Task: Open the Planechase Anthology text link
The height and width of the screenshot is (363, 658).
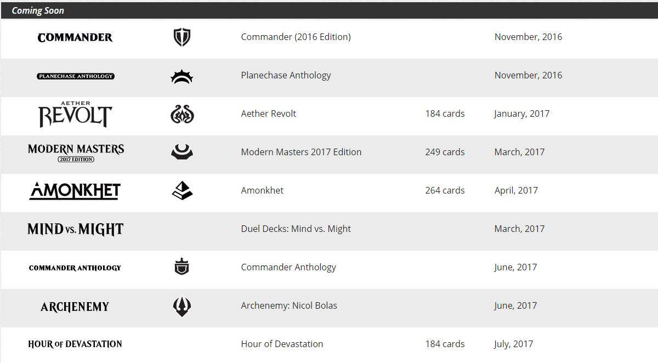Action: (286, 75)
